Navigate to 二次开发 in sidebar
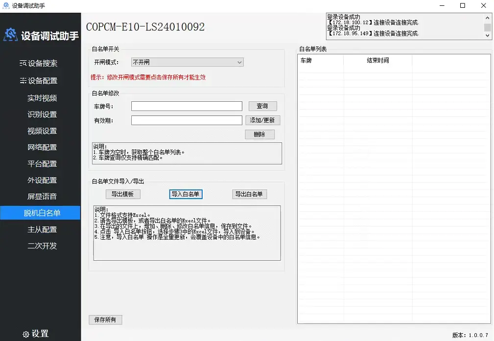Screen dimensions: 494x341 [41, 246]
